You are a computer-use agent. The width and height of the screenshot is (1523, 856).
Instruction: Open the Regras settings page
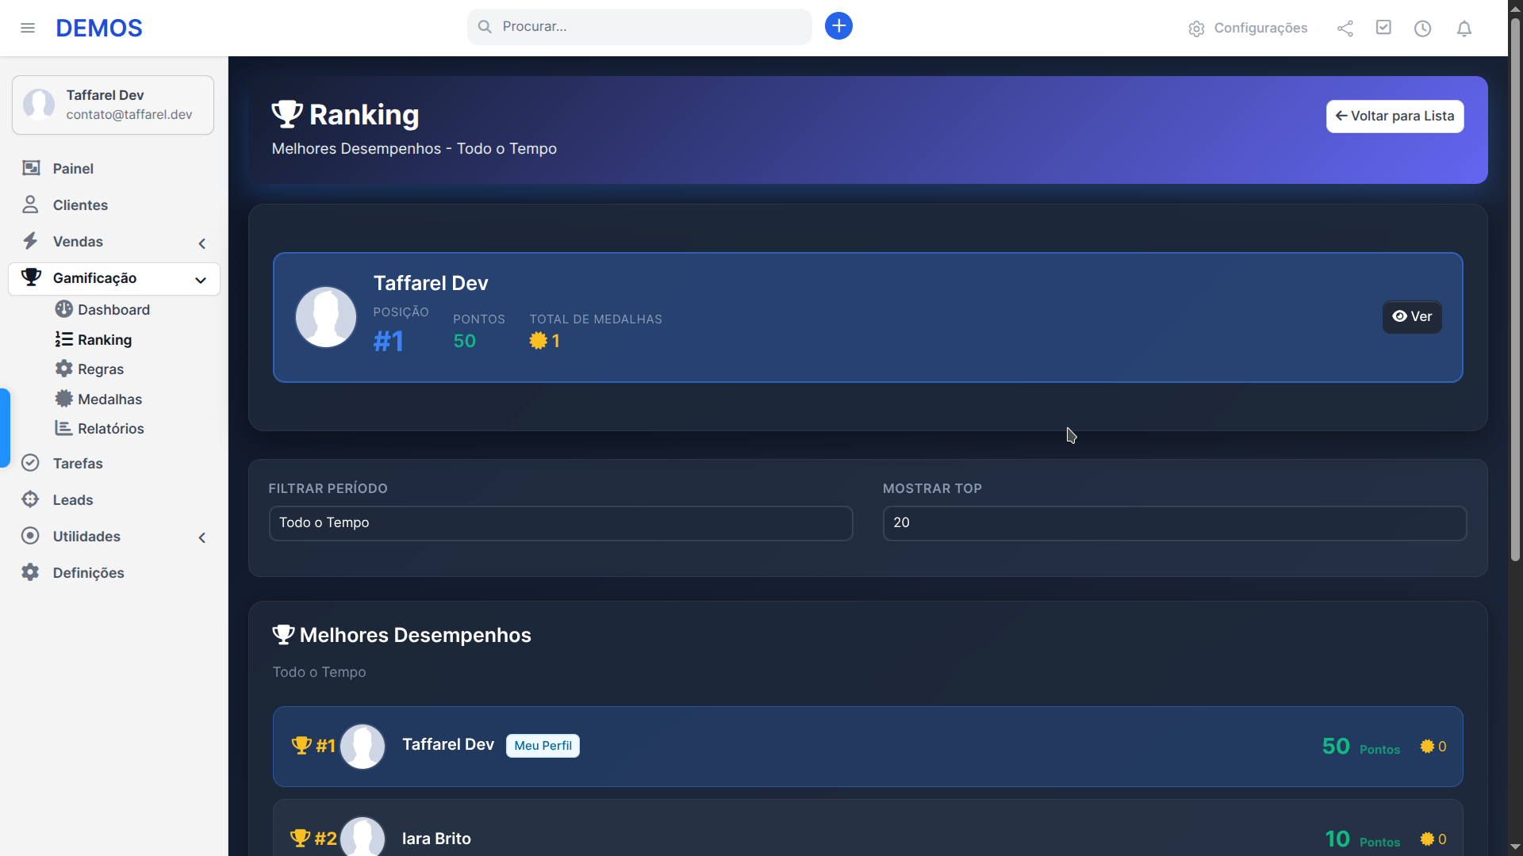point(101,369)
